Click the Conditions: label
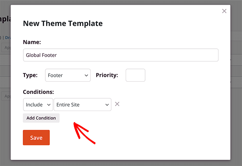 point(38,92)
